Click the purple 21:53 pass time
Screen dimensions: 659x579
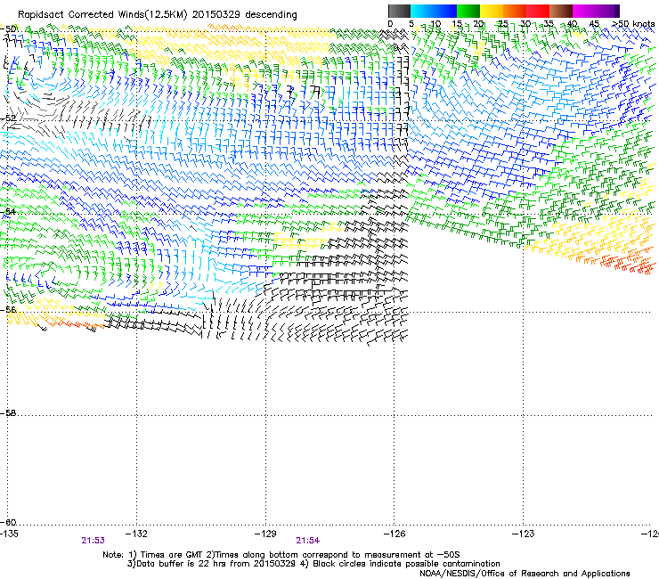pos(93,541)
